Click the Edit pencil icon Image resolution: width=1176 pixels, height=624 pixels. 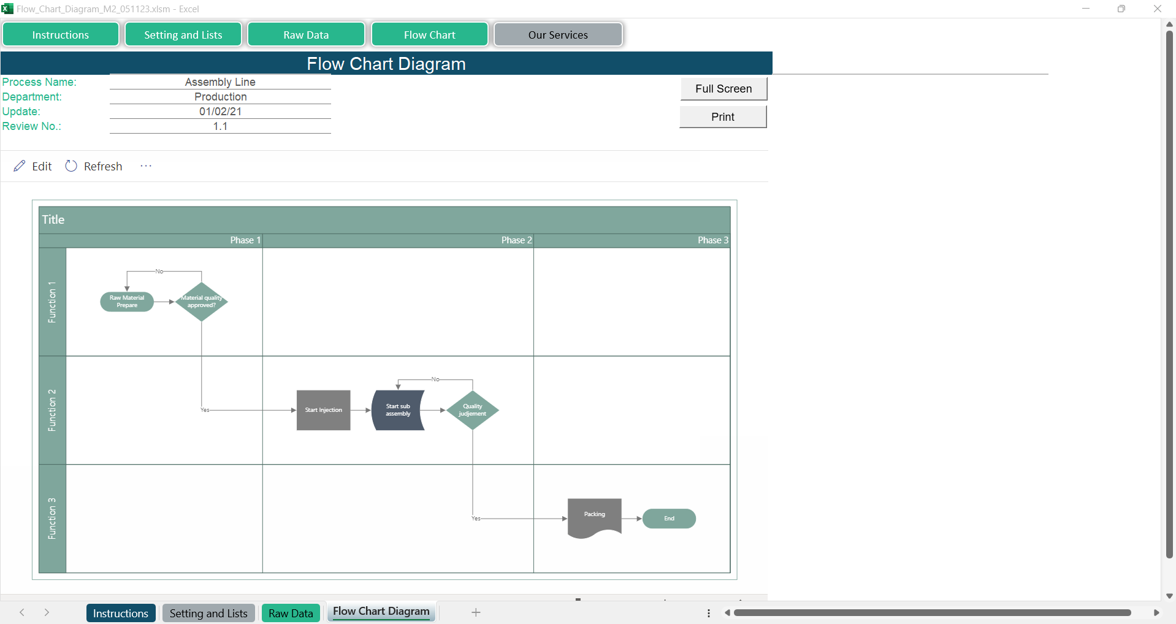tap(20, 166)
